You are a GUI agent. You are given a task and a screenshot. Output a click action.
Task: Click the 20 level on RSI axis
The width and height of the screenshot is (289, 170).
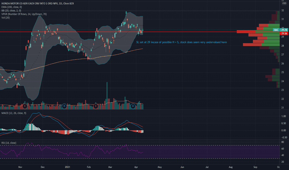[x=282, y=162]
